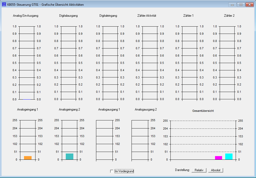Click the Digitaleingang chart area
The height and width of the screenshot is (178, 256).
coord(110,63)
